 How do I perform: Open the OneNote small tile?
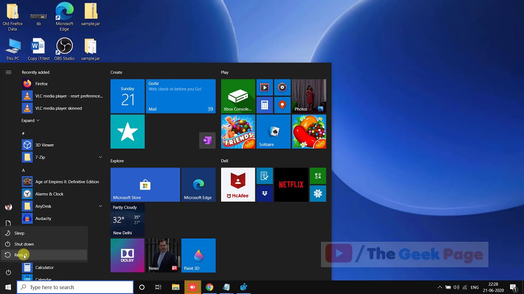[x=207, y=140]
